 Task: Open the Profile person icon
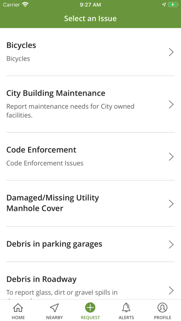coord(163,308)
